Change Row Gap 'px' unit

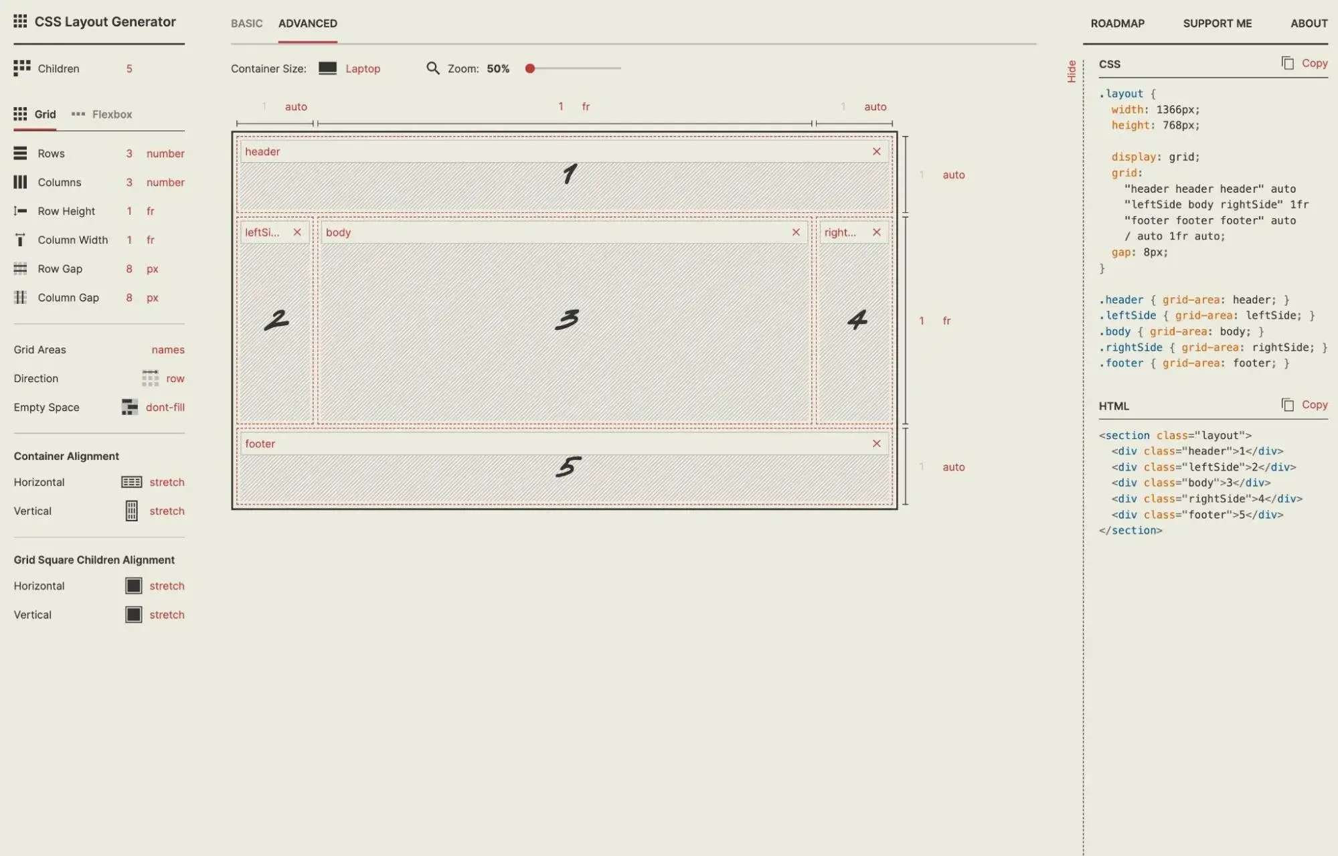[x=153, y=268]
